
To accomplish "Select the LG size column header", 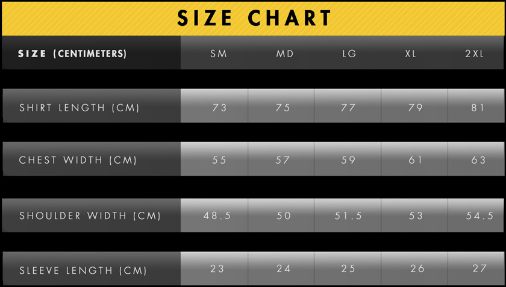I will 349,54.
